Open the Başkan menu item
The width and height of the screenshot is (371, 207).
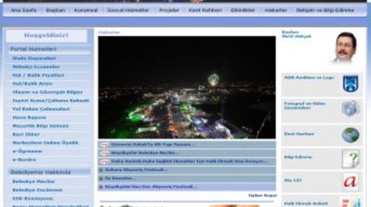coord(55,10)
